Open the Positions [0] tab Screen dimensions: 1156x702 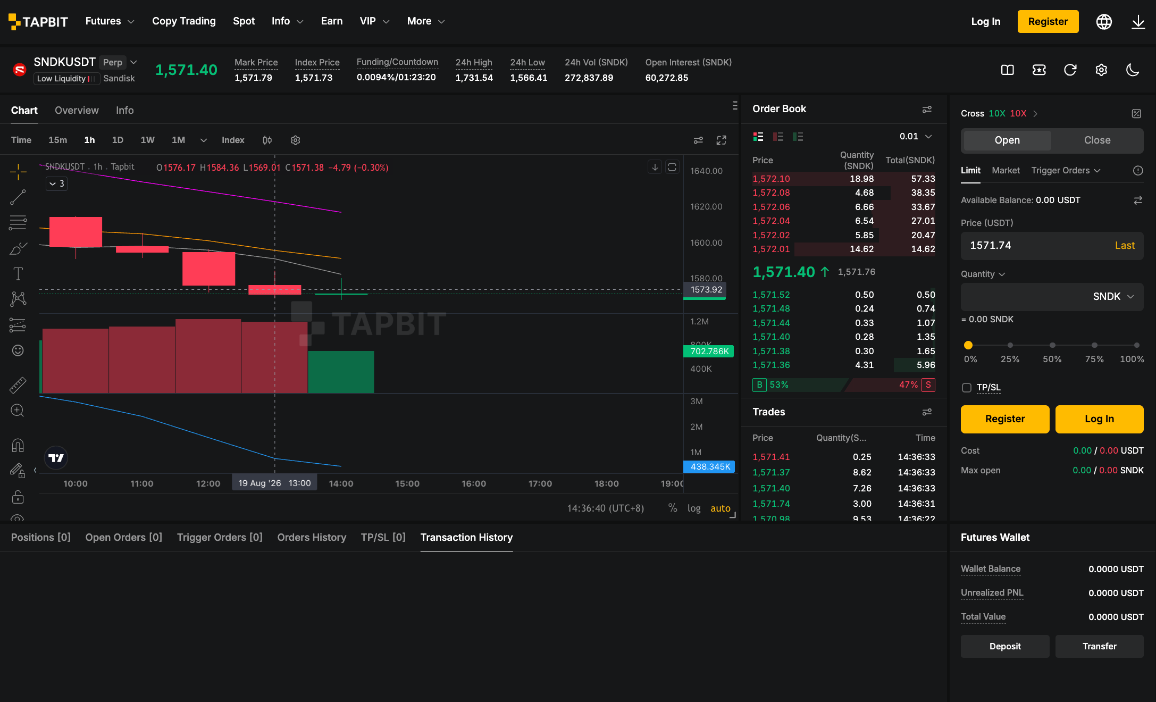click(41, 538)
